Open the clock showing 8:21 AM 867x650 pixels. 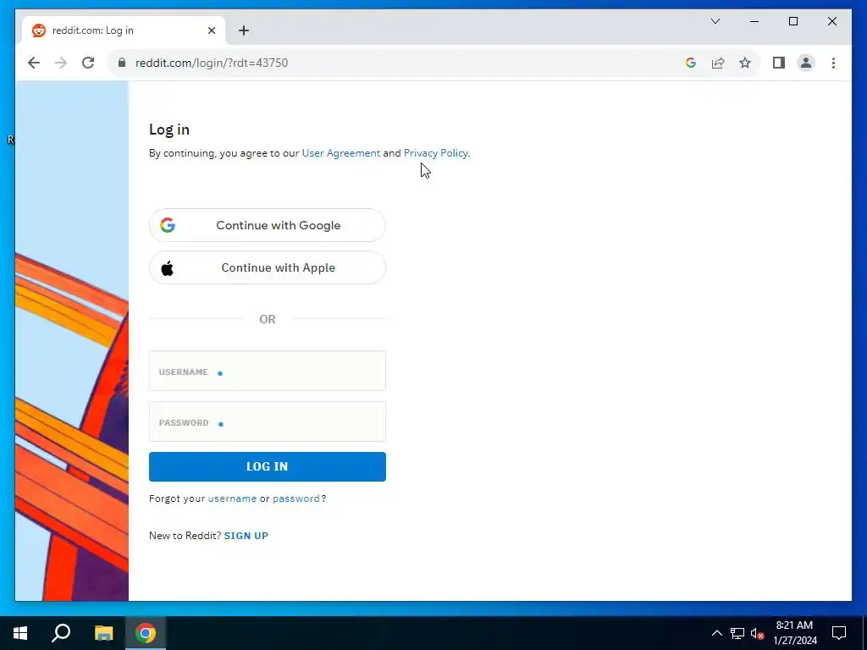794,633
